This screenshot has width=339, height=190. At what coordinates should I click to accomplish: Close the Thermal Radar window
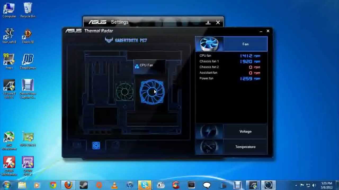click(268, 31)
